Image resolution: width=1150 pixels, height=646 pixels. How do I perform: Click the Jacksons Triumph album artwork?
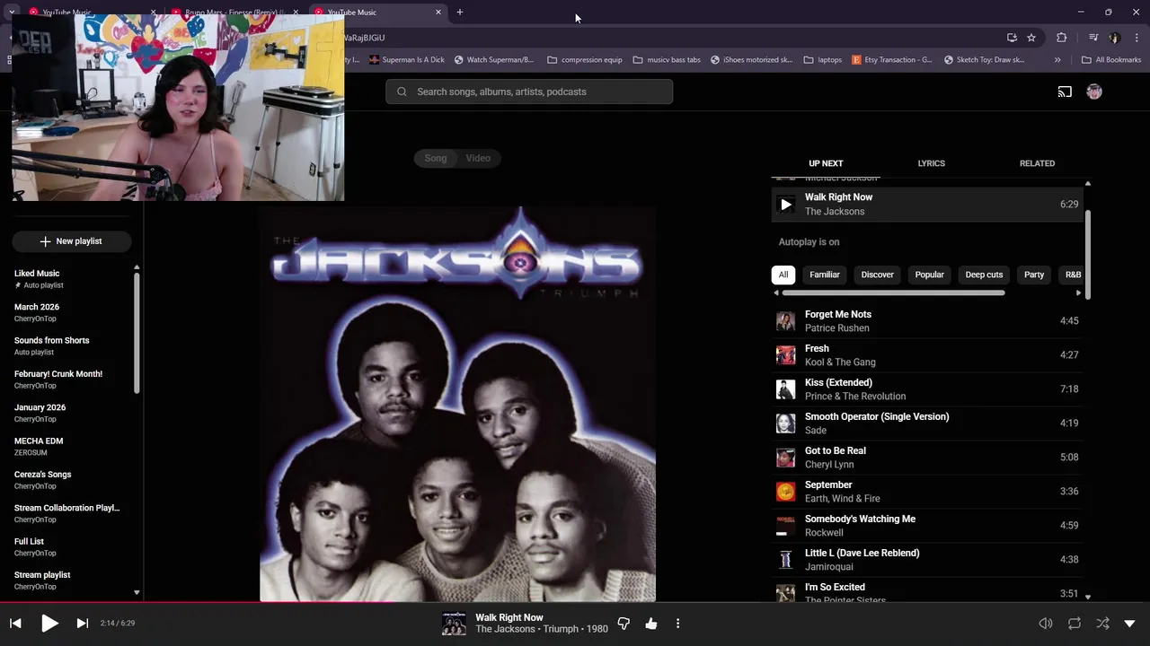[458, 404]
